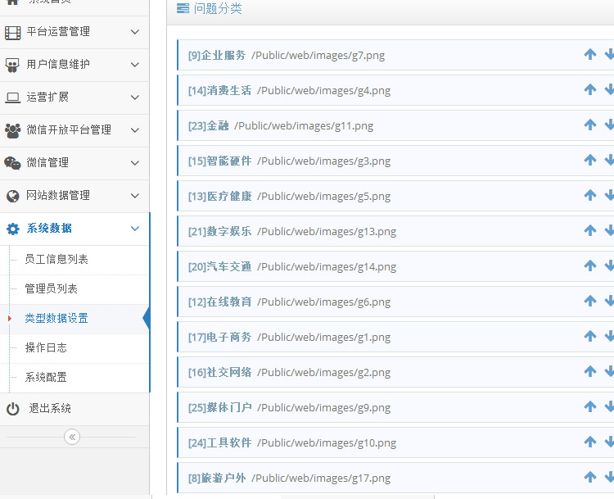Viewport: 614px width, 499px height.
Task: Click the [17]电子商务 category name
Action: click(x=219, y=337)
